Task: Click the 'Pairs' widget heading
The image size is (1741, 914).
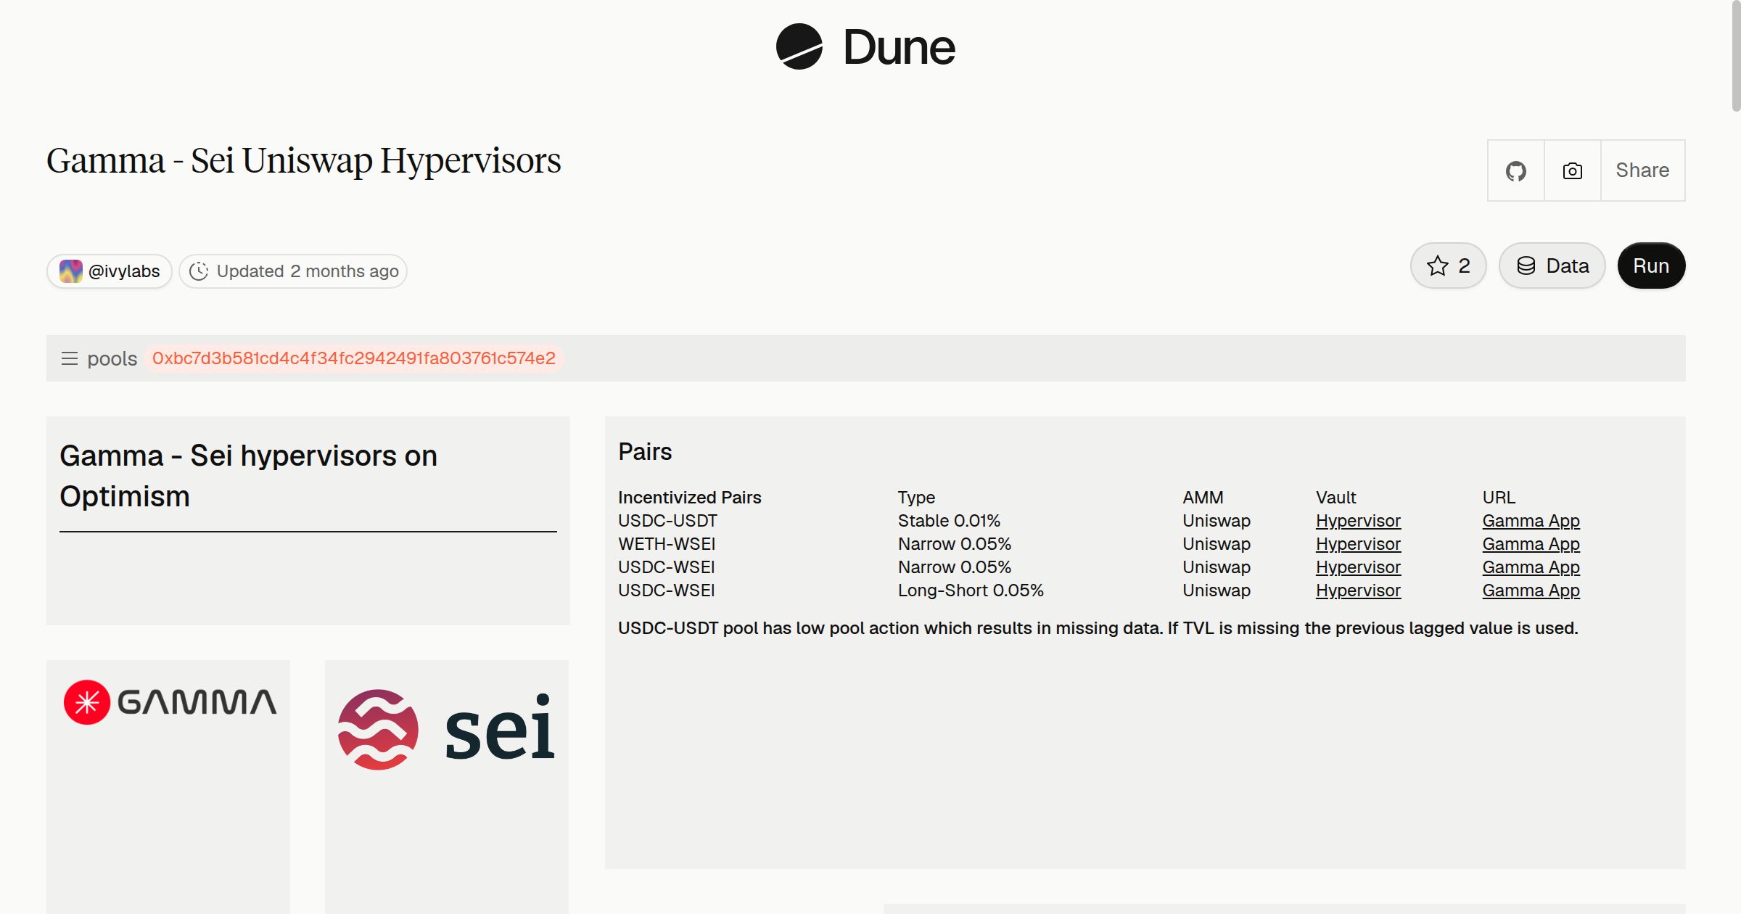Action: tap(645, 452)
